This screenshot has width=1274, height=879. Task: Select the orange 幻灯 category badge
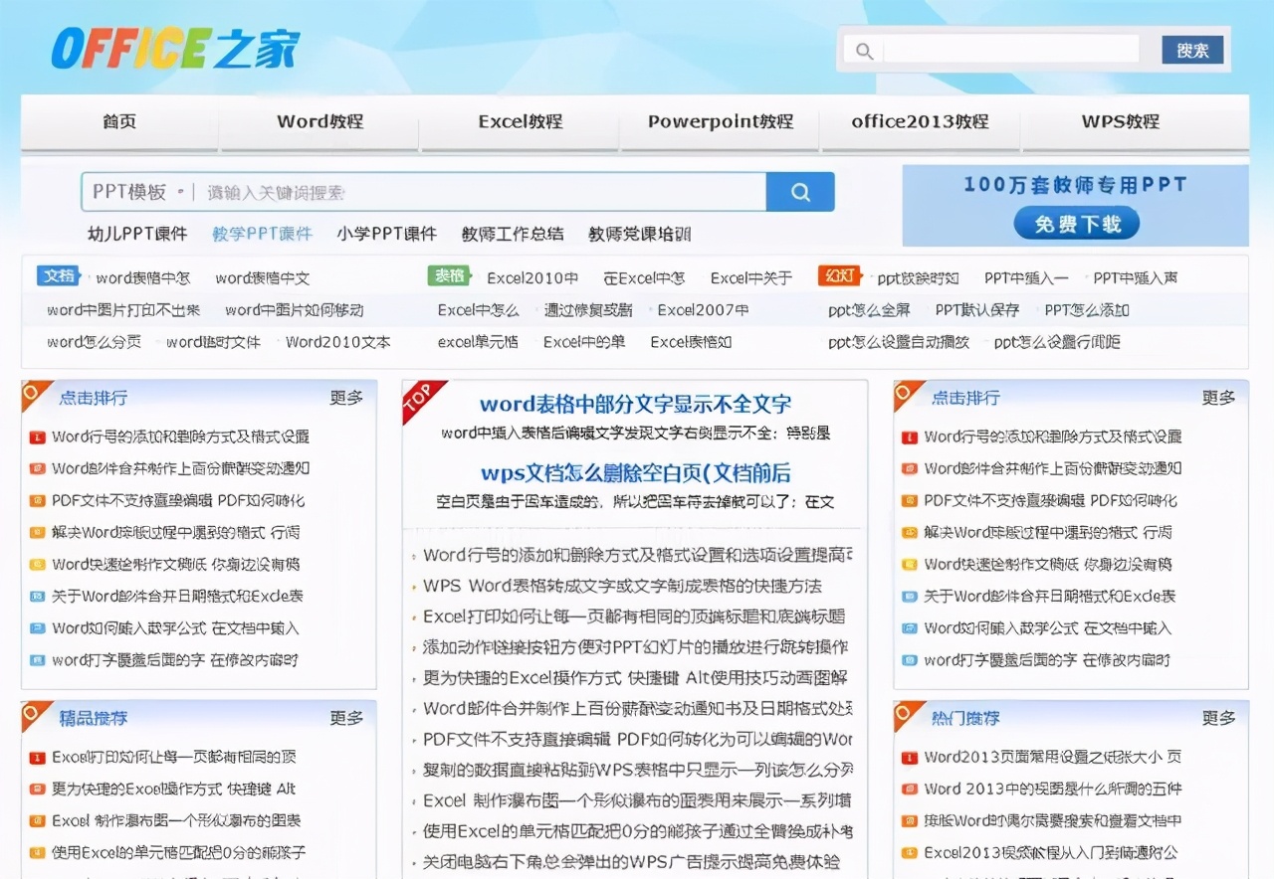click(x=841, y=275)
